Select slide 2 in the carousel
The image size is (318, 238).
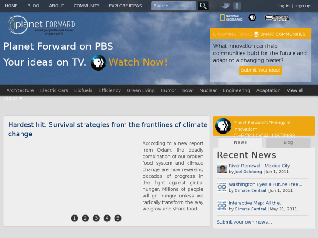click(85, 218)
